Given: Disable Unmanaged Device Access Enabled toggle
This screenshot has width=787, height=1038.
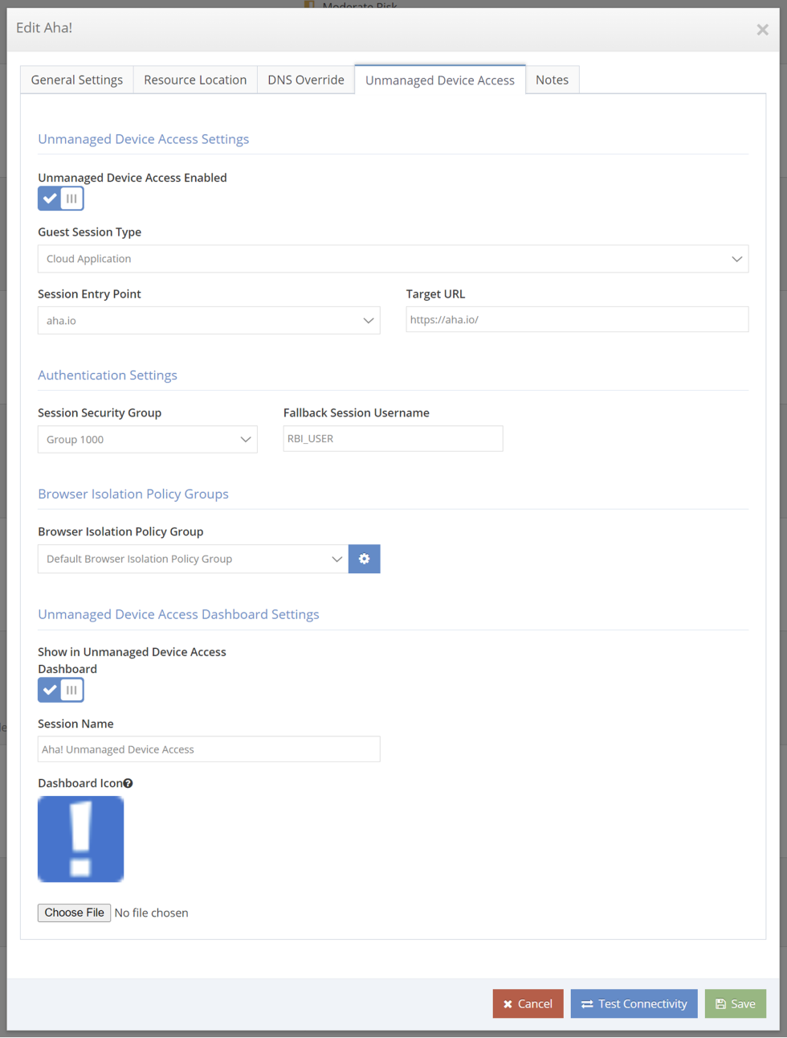Looking at the screenshot, I should coord(61,199).
